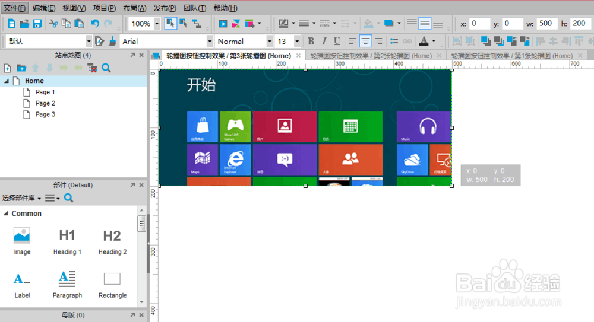Open the 布局(A) menu
This screenshot has width=594, height=322.
pos(134,8)
